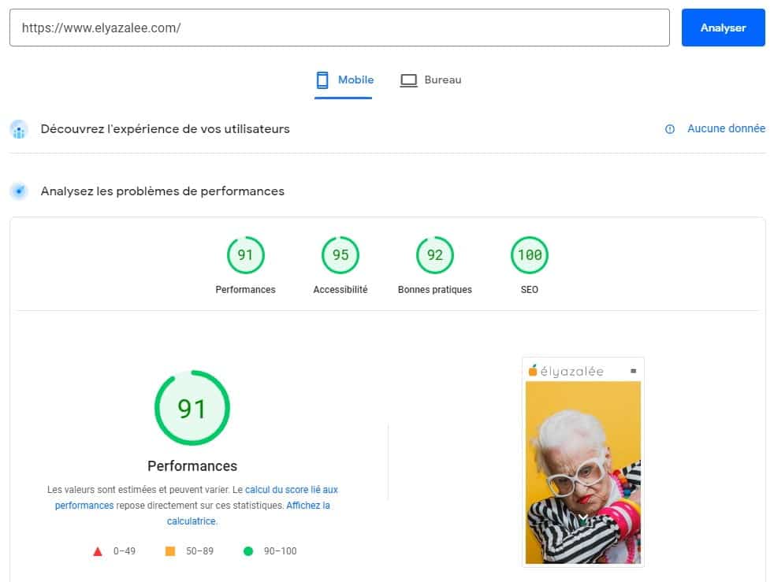Click the orange square 50–89 legend icon
The height and width of the screenshot is (582, 774).
[169, 551]
